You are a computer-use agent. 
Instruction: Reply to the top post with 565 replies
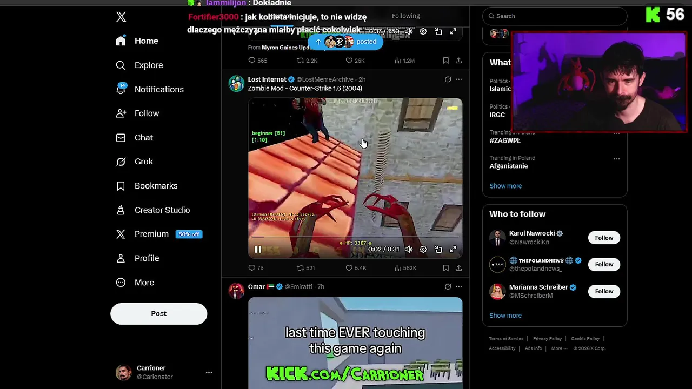tap(258, 61)
